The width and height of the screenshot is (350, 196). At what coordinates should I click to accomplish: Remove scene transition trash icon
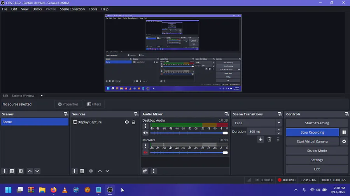pyautogui.click(x=269, y=139)
